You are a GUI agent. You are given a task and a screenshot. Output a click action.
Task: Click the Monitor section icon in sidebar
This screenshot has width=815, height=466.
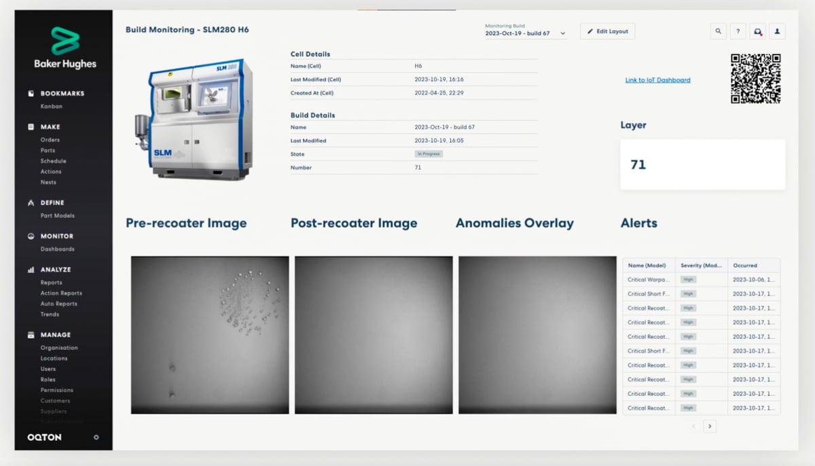pos(31,236)
